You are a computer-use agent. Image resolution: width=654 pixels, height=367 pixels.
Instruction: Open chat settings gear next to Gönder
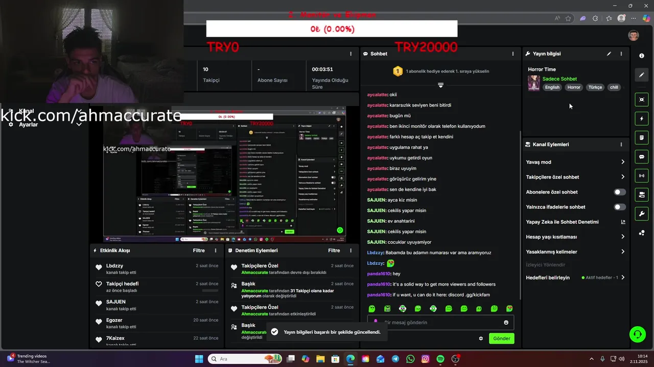[x=481, y=338]
